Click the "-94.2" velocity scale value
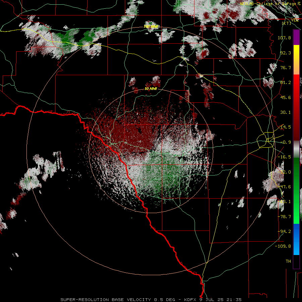Image resolution: width=302 pixels, height=302 pixels. [284, 231]
